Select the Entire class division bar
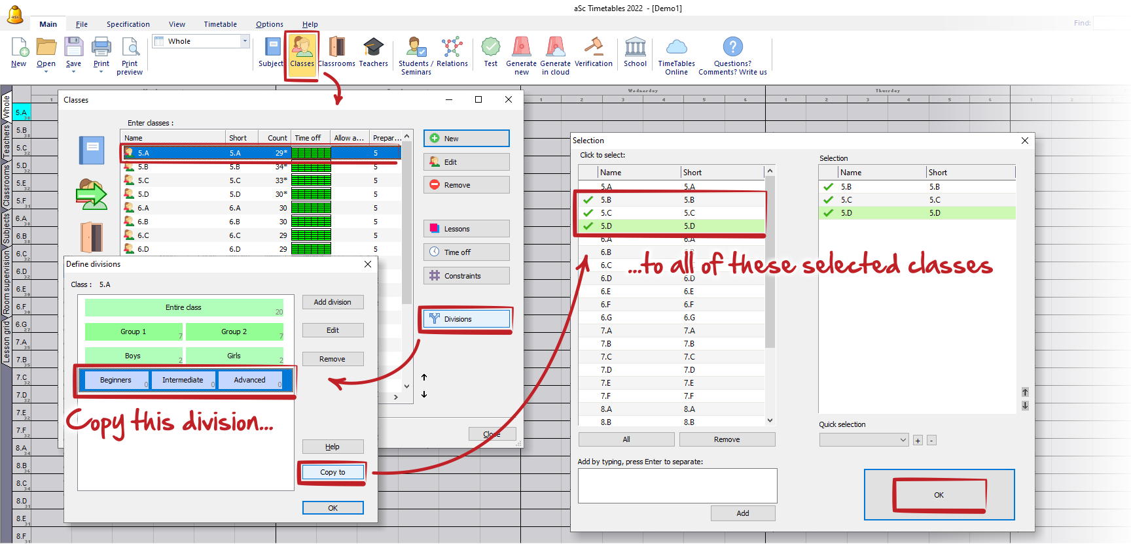The image size is (1131, 544). coord(184,307)
